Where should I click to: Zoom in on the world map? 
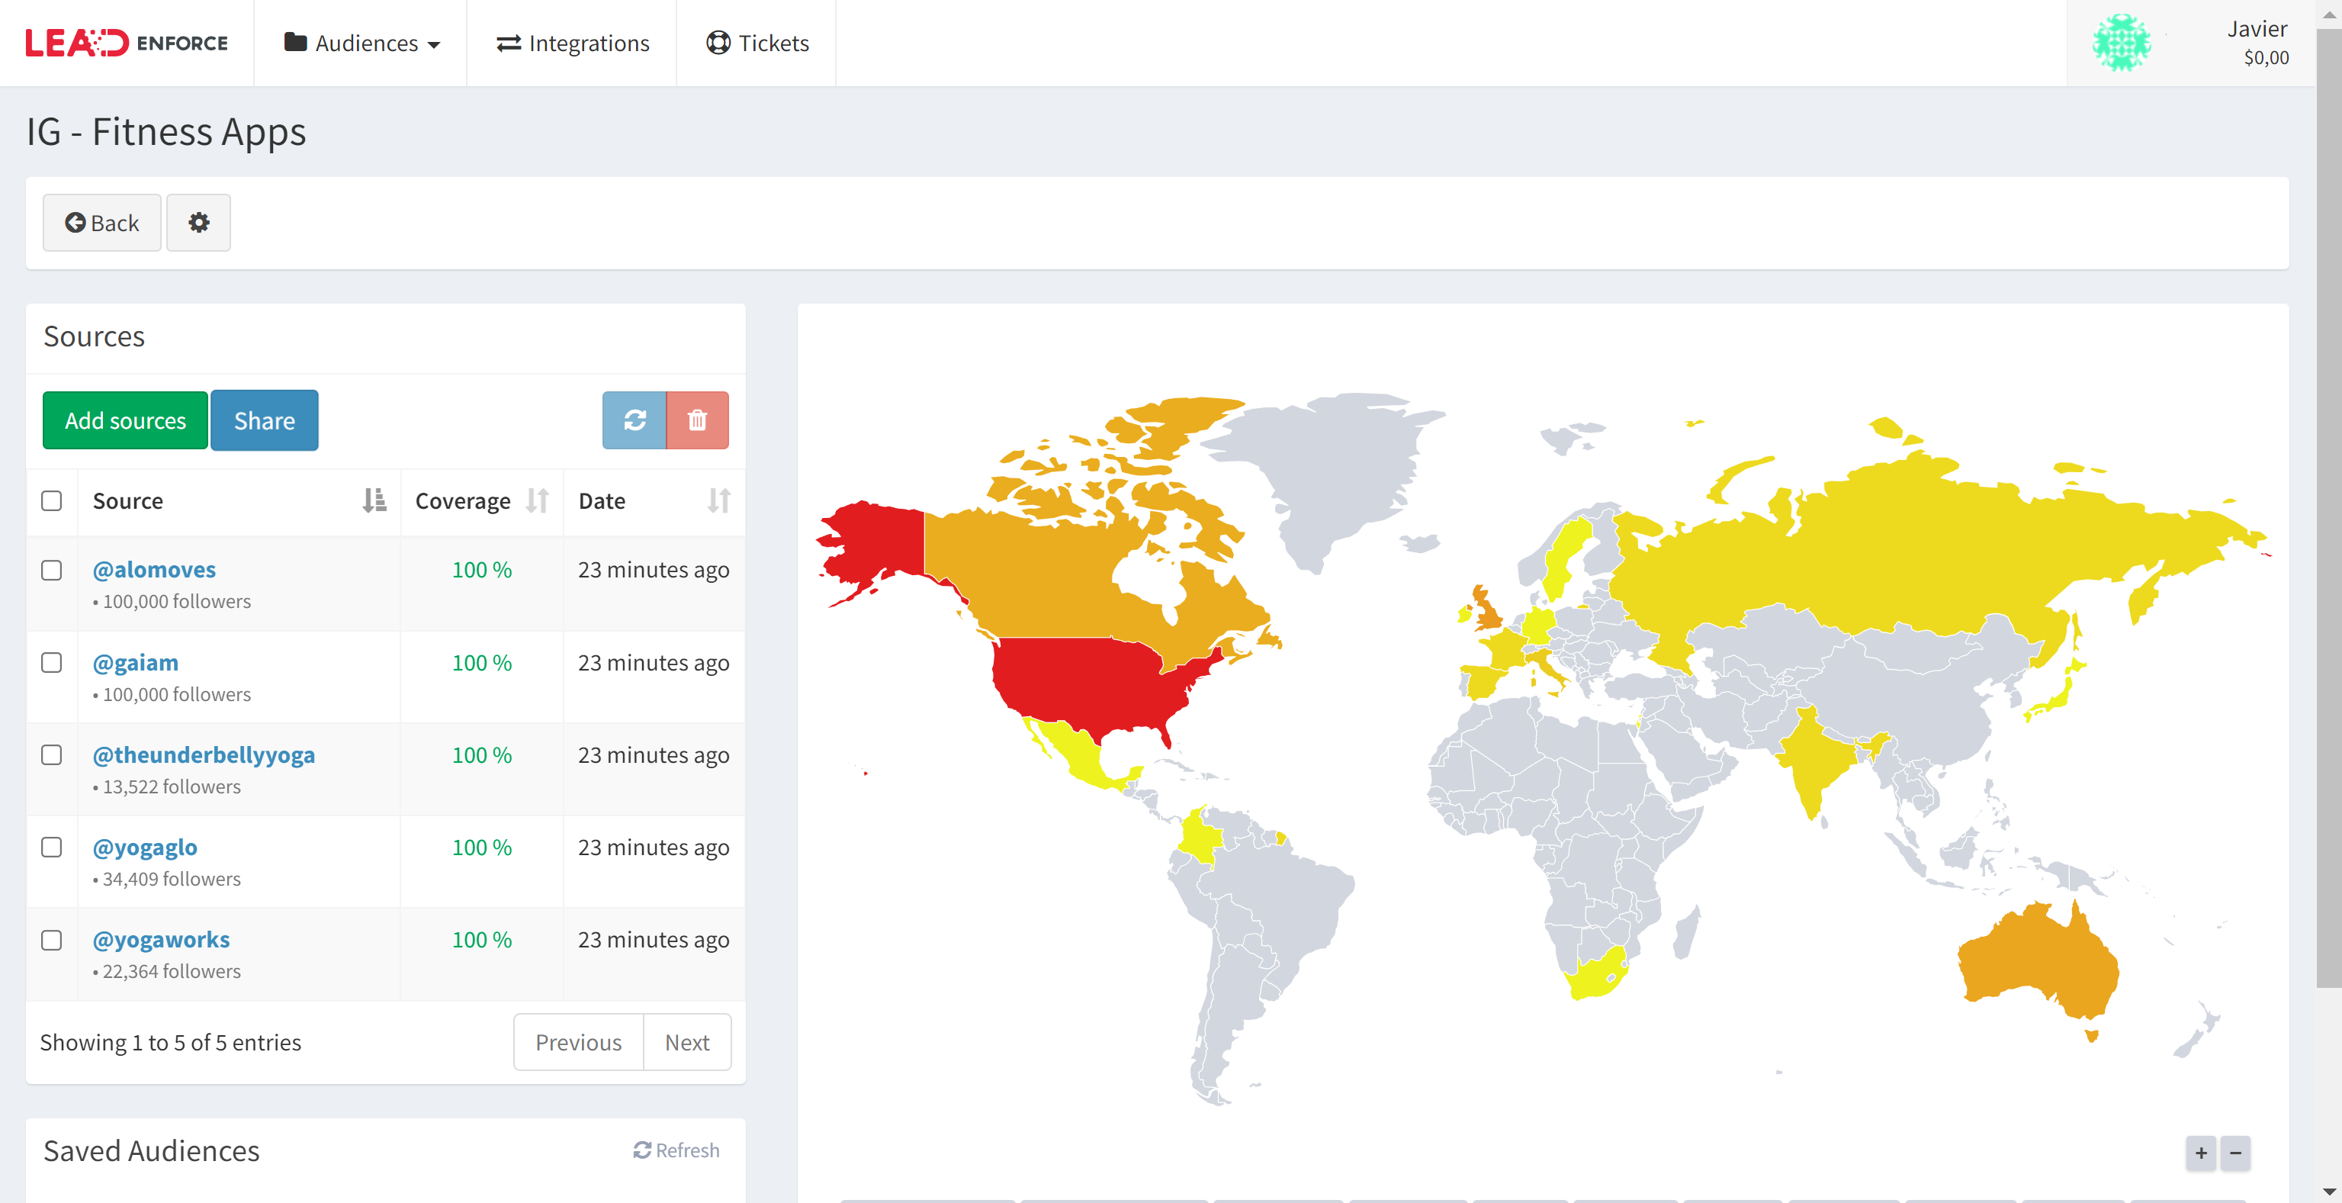(2200, 1153)
